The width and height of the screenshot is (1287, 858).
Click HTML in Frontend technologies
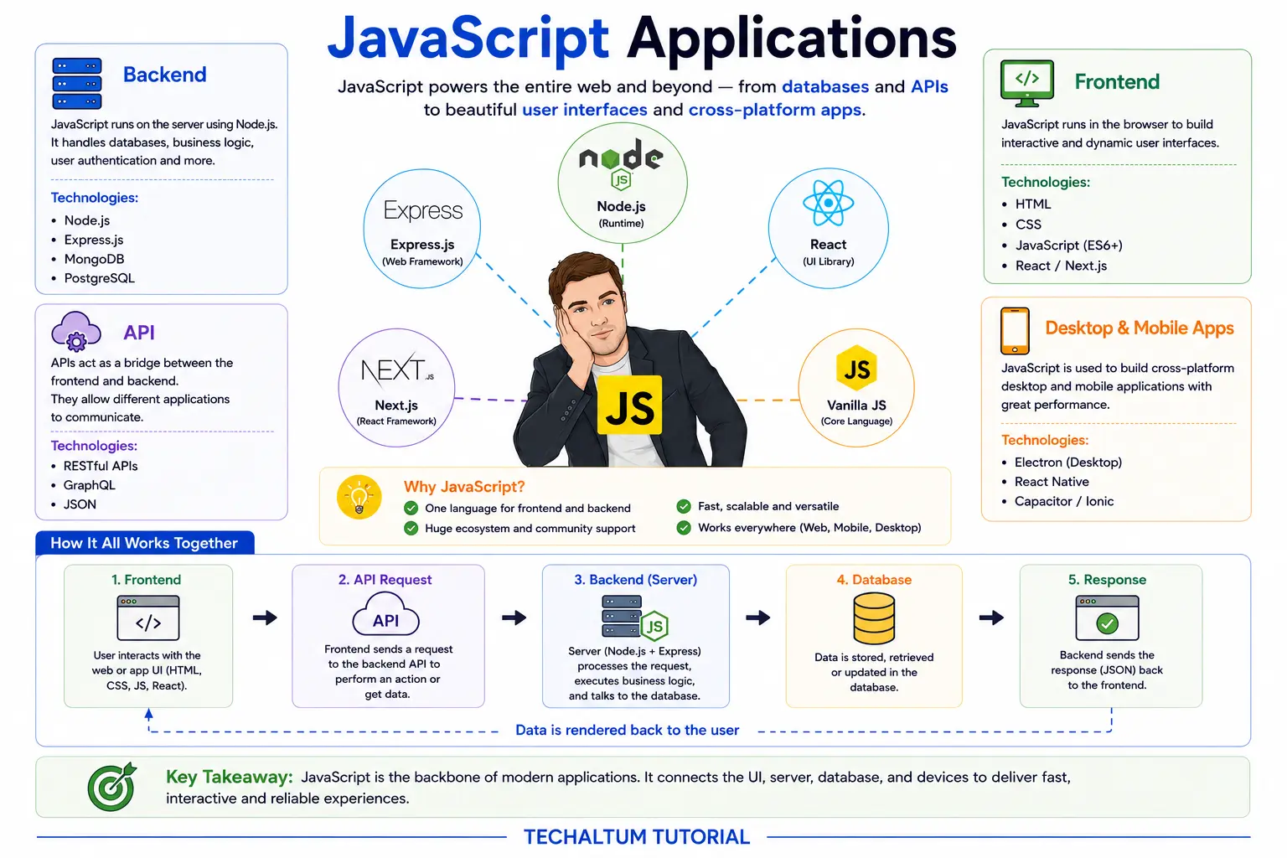tap(1032, 204)
